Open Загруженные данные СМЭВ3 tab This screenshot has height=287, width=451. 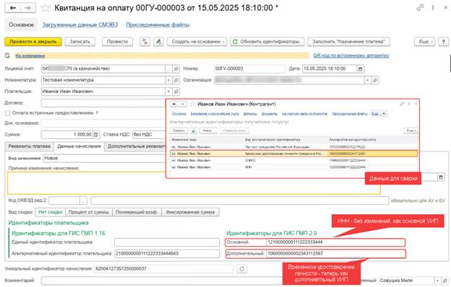80,25
